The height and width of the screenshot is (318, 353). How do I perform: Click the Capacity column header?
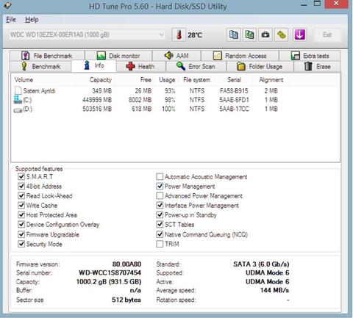point(94,80)
